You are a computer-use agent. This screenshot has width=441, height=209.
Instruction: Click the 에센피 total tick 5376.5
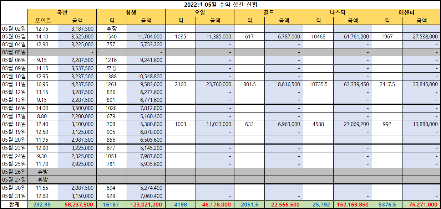pos(387,204)
